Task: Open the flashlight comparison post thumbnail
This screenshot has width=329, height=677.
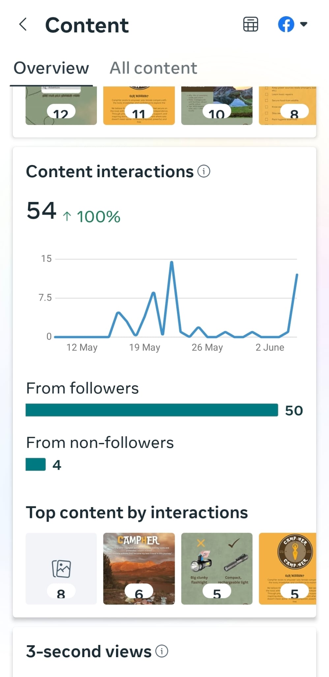Action: pos(217,569)
